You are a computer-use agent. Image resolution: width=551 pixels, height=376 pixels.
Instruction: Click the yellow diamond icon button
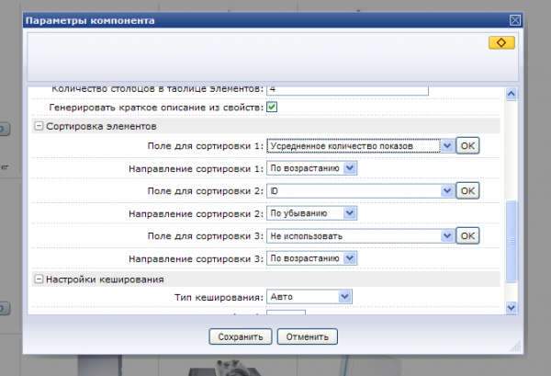tap(500, 43)
